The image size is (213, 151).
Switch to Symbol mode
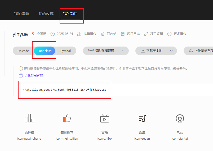tap(66, 51)
